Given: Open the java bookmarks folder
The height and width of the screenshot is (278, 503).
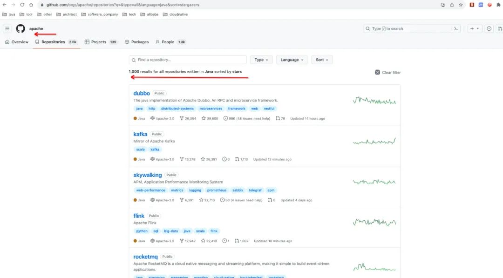Looking at the screenshot, I should pyautogui.click(x=9, y=14).
